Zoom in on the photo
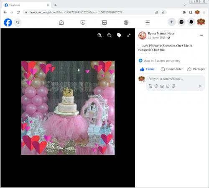209x188 pixels. pos(99,35)
